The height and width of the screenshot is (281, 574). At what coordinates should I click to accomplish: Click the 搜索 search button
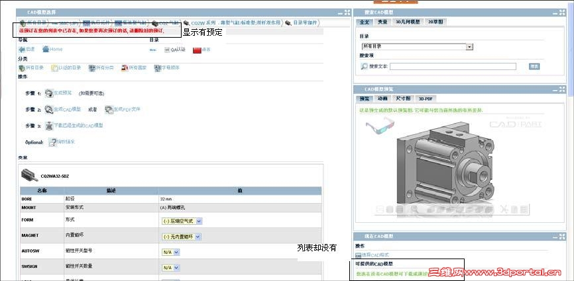534,66
